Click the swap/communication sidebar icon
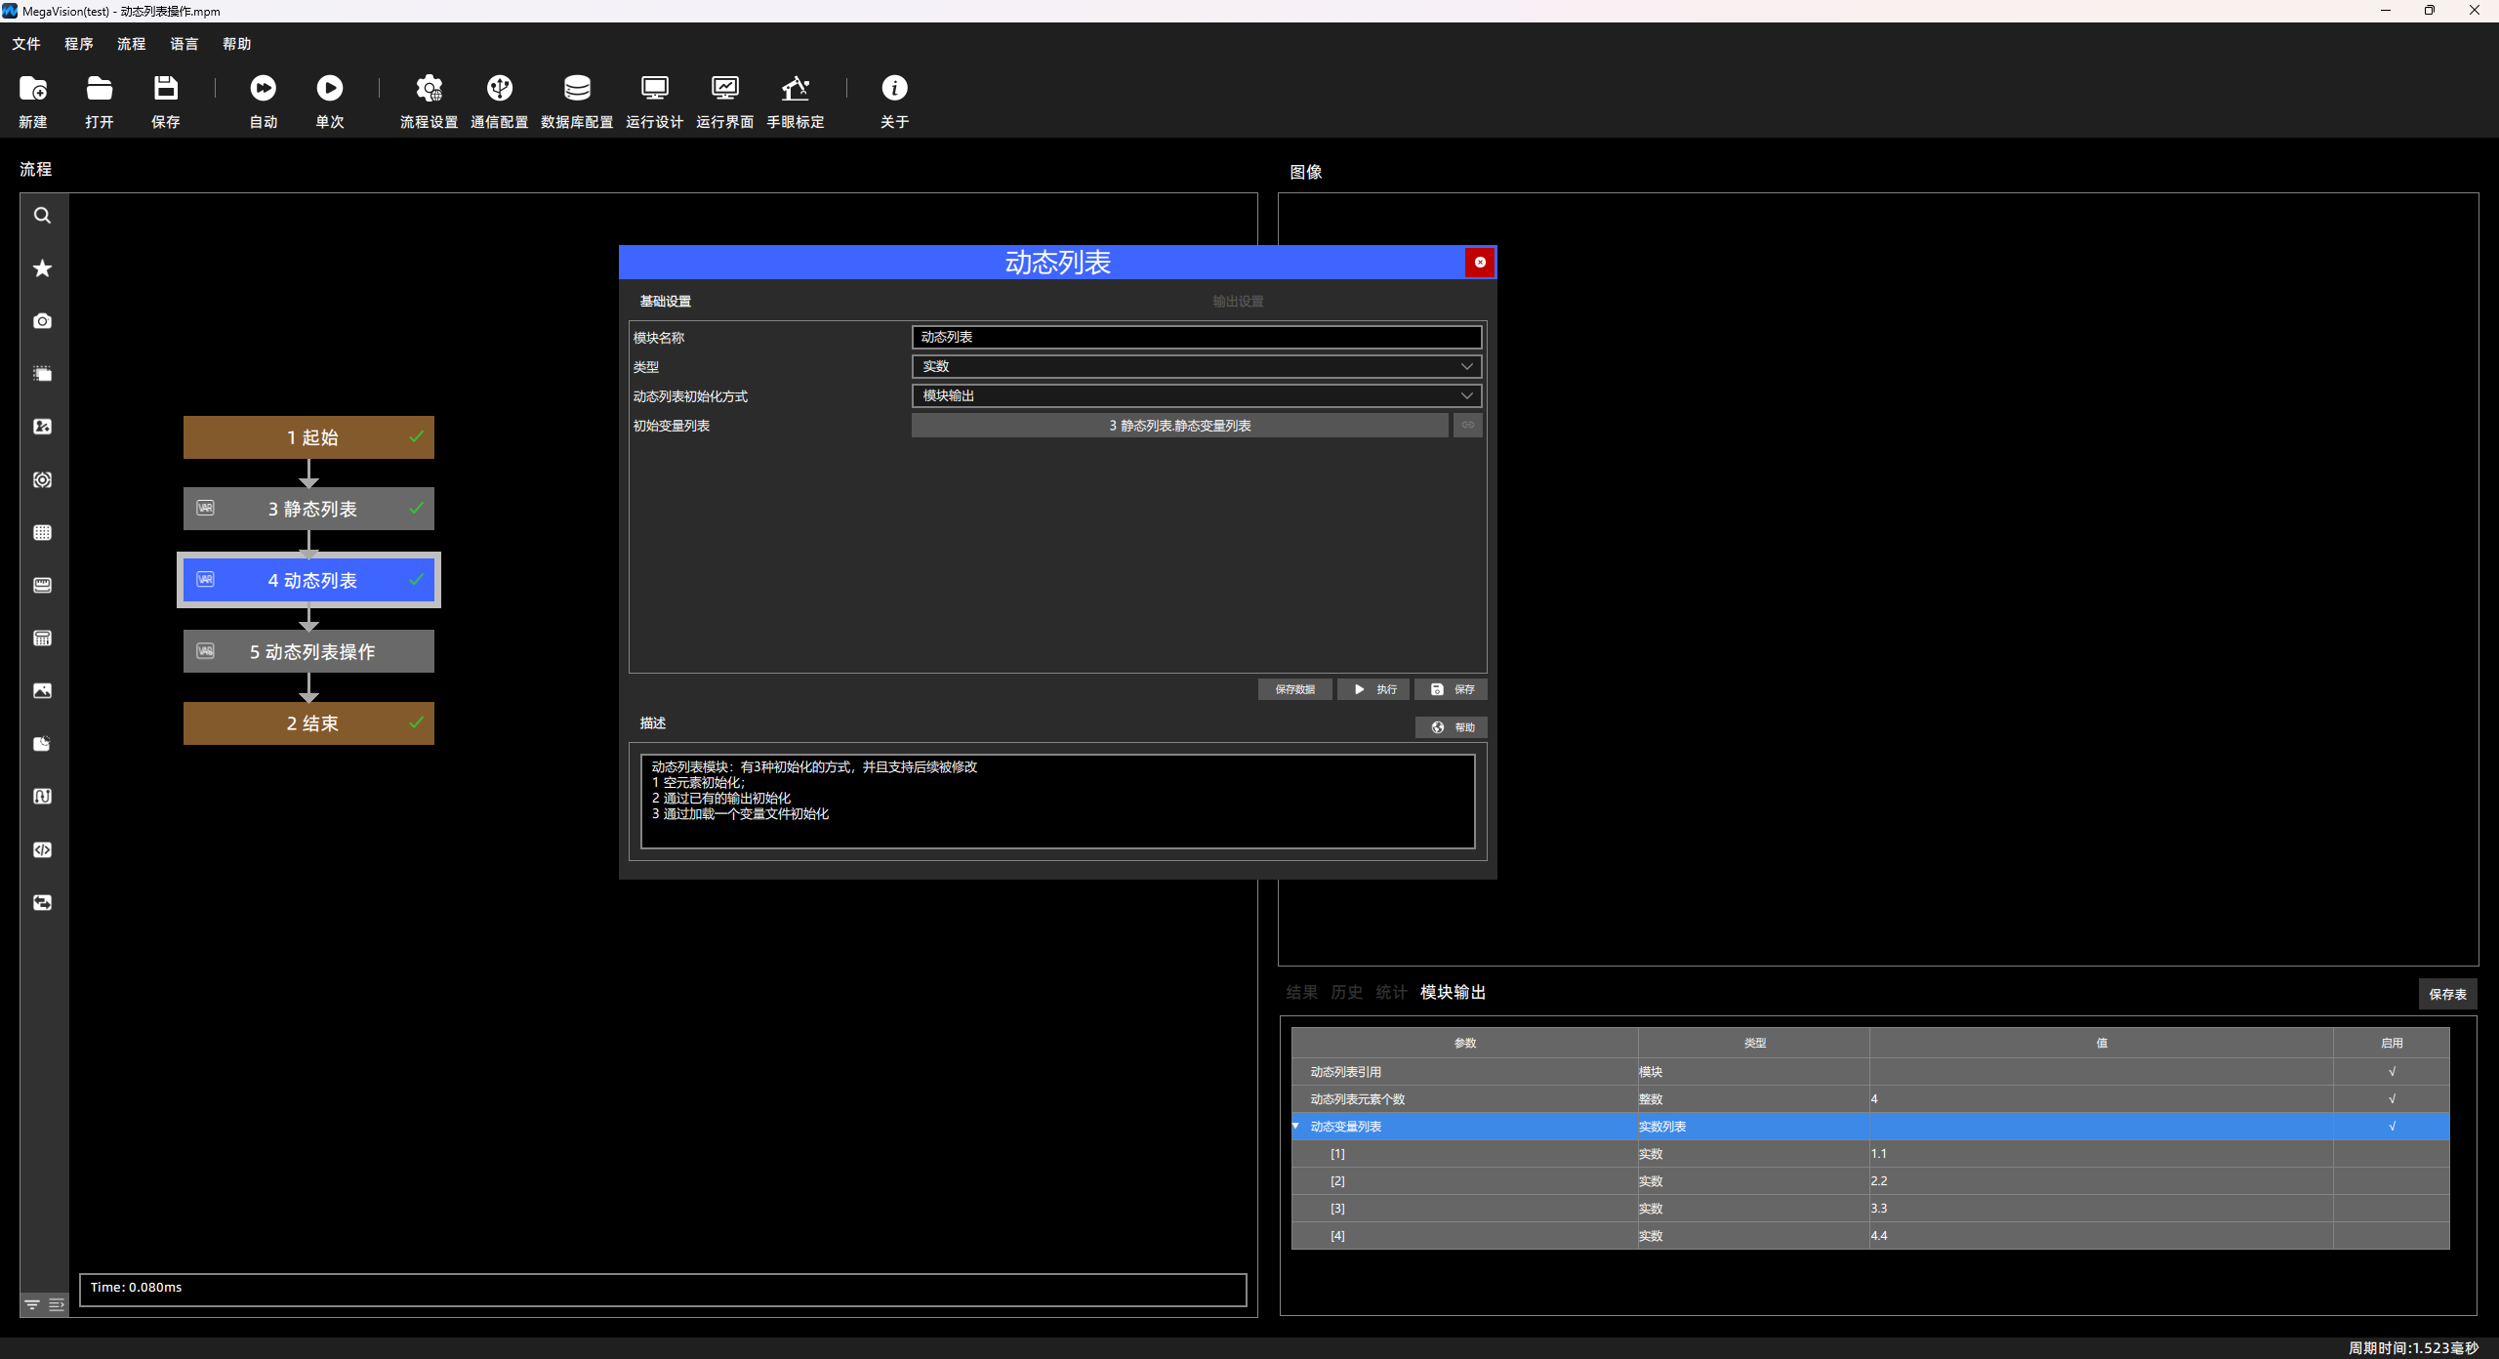2499x1359 pixels. click(42, 902)
